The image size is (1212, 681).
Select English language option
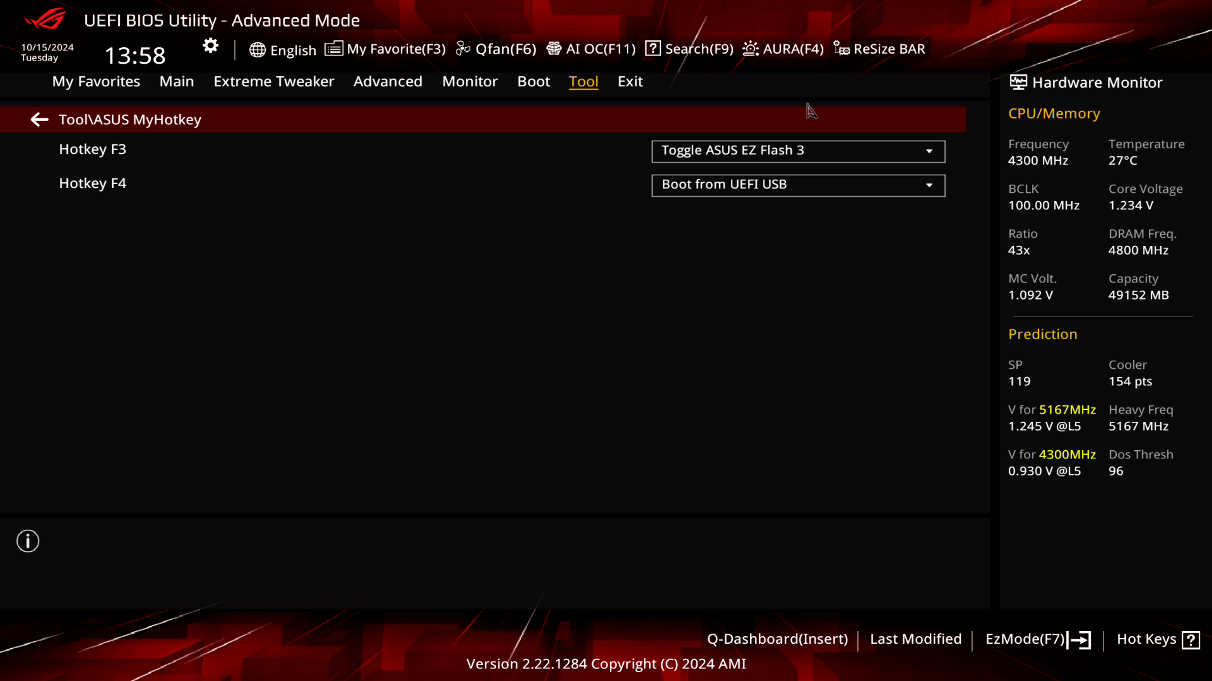(x=283, y=48)
